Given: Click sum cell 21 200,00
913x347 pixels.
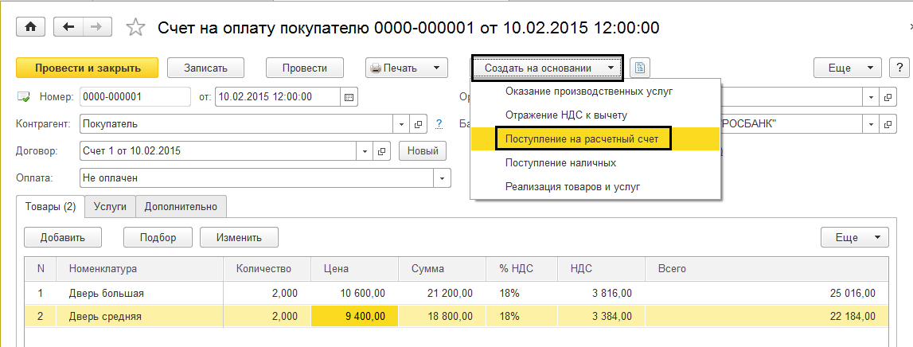Looking at the screenshot, I should tap(443, 294).
